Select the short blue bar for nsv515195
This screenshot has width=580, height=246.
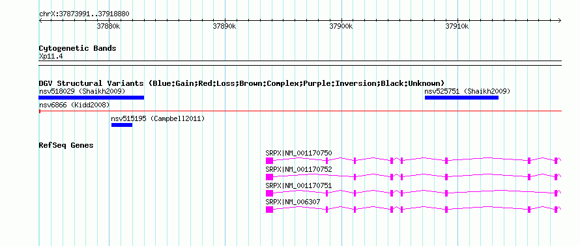coord(122,125)
